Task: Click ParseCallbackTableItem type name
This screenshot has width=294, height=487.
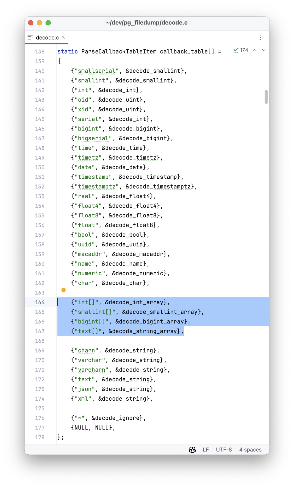Action: coord(119,51)
